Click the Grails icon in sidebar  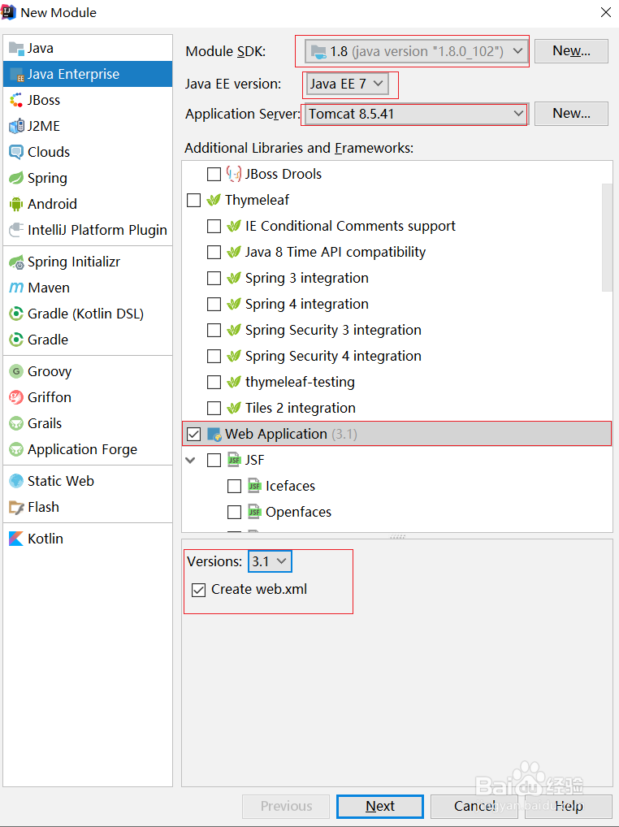[15, 423]
